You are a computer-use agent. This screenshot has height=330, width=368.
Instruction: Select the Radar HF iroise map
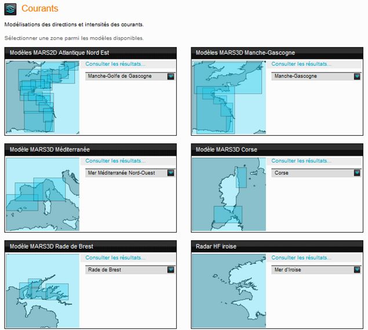pos(229,291)
